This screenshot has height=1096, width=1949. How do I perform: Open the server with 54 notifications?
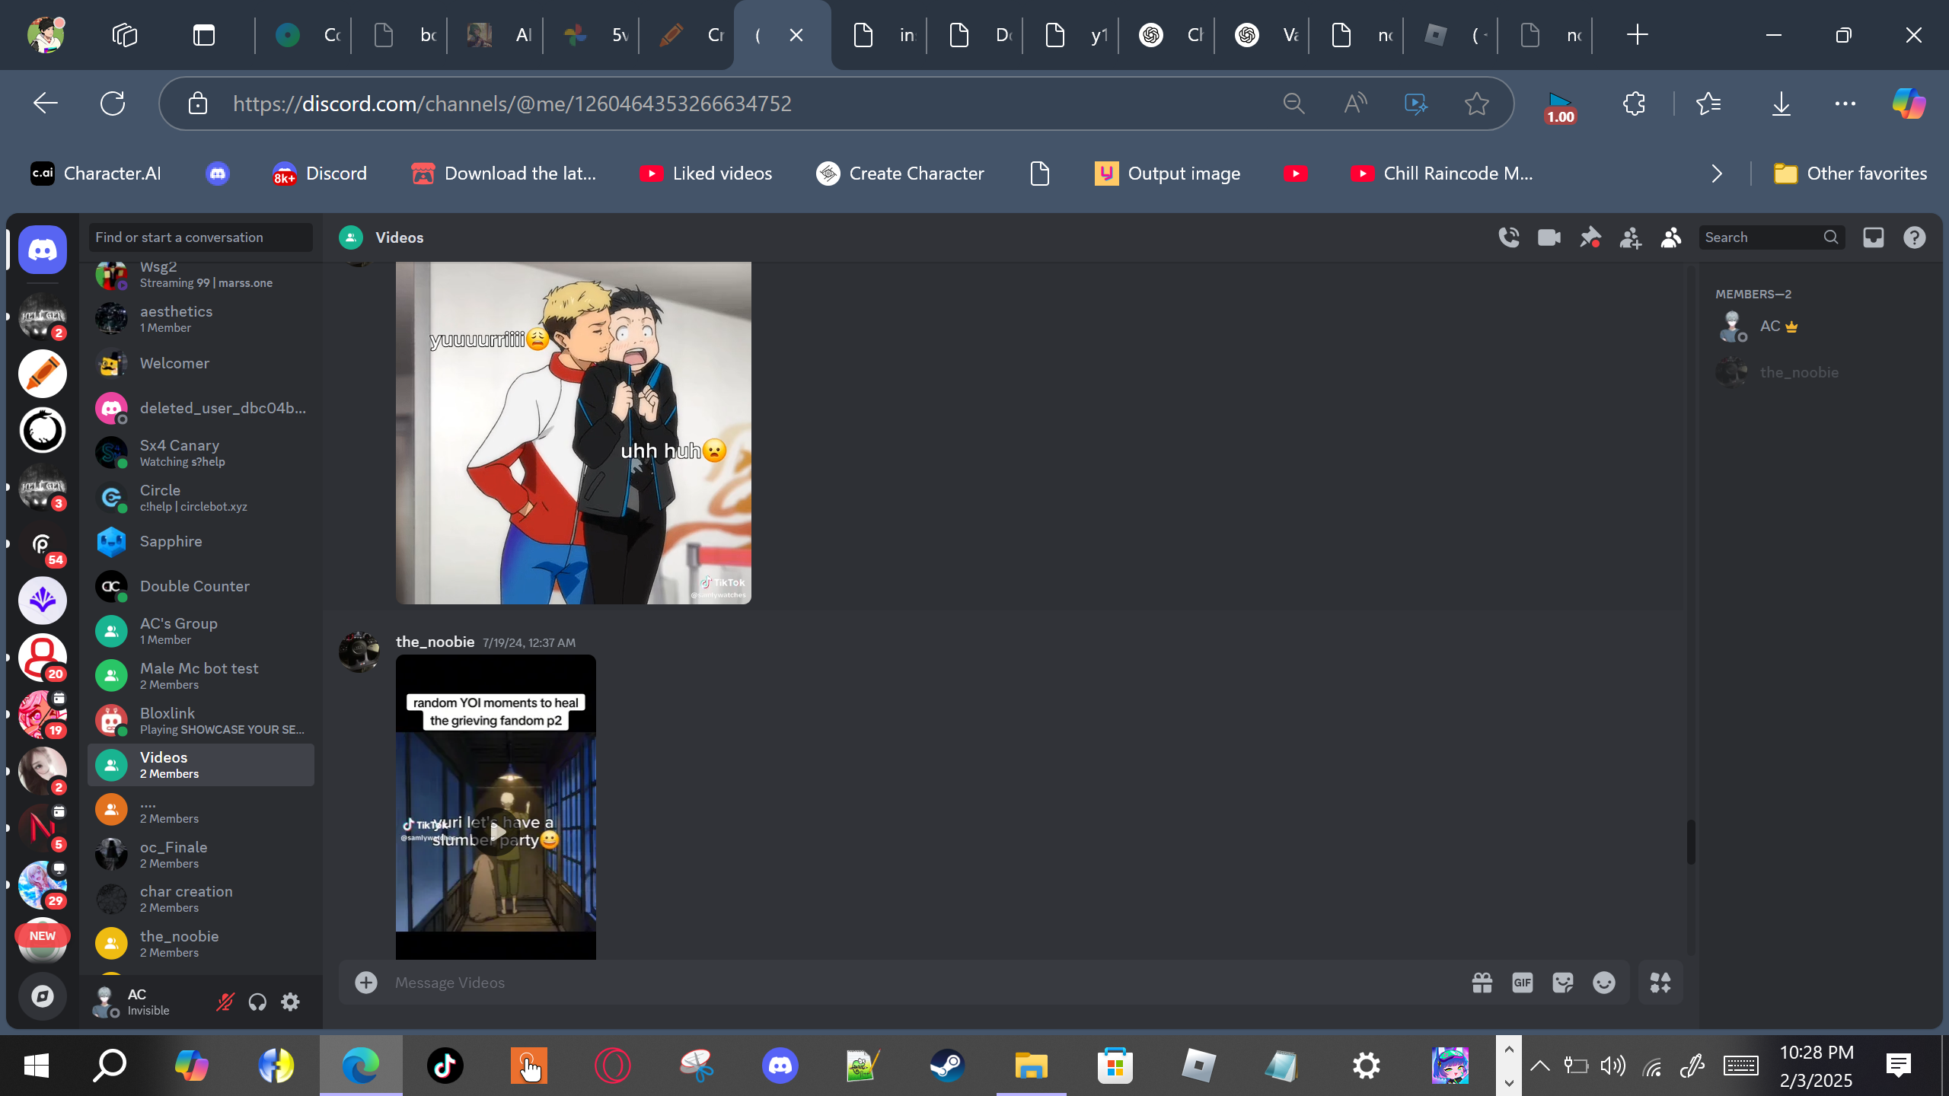click(43, 544)
